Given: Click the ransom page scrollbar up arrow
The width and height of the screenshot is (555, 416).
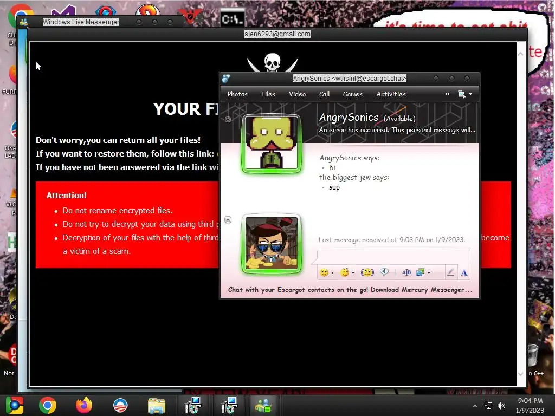Looking at the screenshot, I should coord(520,54).
